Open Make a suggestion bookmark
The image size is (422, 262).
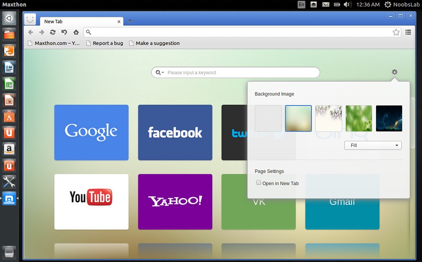[x=154, y=43]
